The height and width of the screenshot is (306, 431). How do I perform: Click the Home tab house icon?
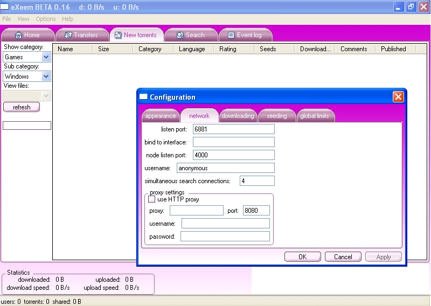click(x=18, y=35)
